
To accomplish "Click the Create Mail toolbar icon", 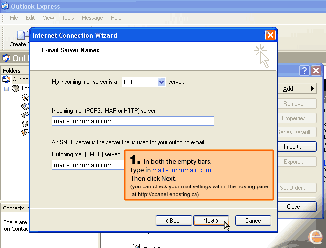I will point(22,35).
